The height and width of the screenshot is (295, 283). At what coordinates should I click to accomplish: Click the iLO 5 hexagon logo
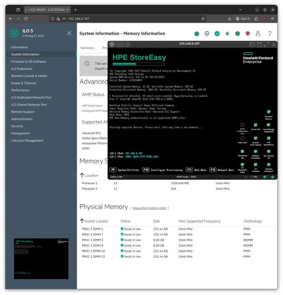[14, 33]
